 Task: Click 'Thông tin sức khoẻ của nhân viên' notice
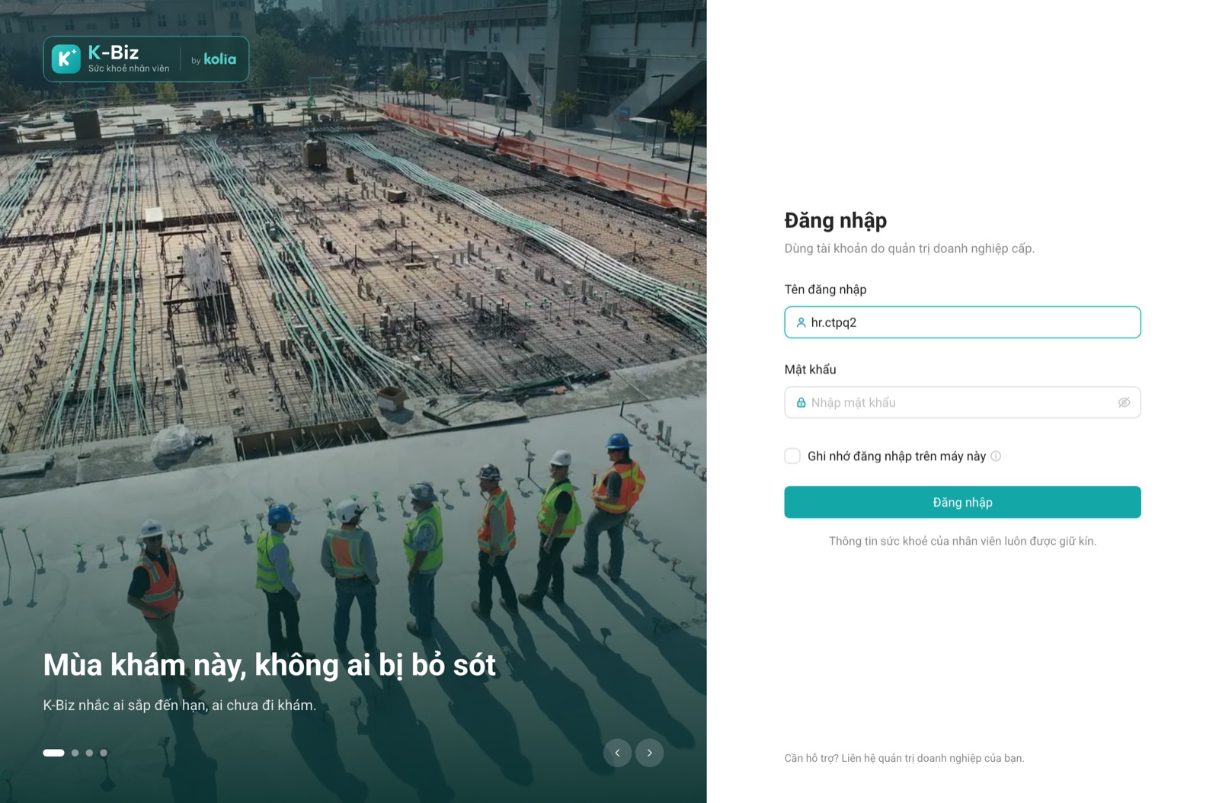click(x=962, y=541)
